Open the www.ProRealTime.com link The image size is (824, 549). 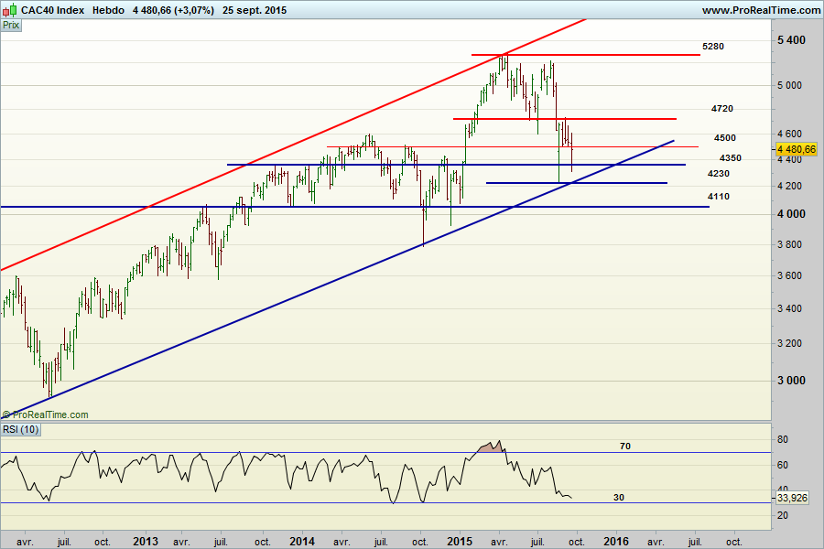pyautogui.click(x=761, y=10)
